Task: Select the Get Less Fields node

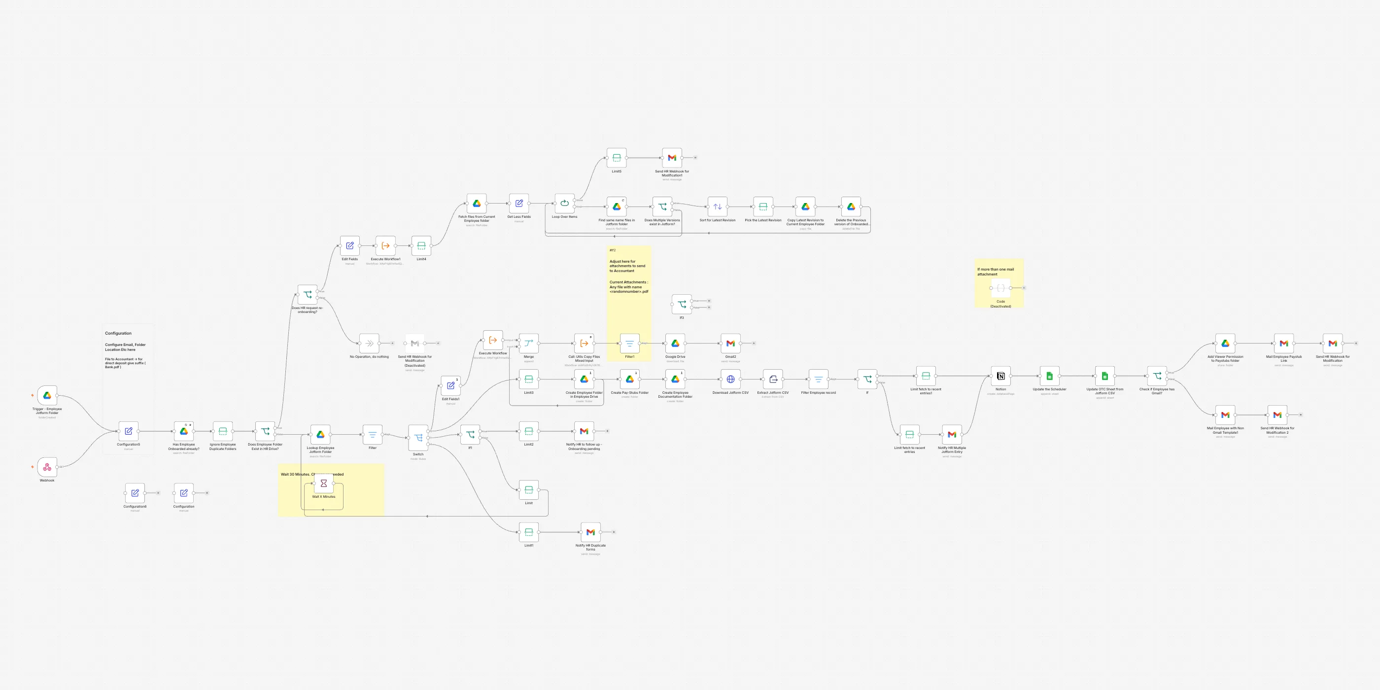Action: click(x=519, y=204)
